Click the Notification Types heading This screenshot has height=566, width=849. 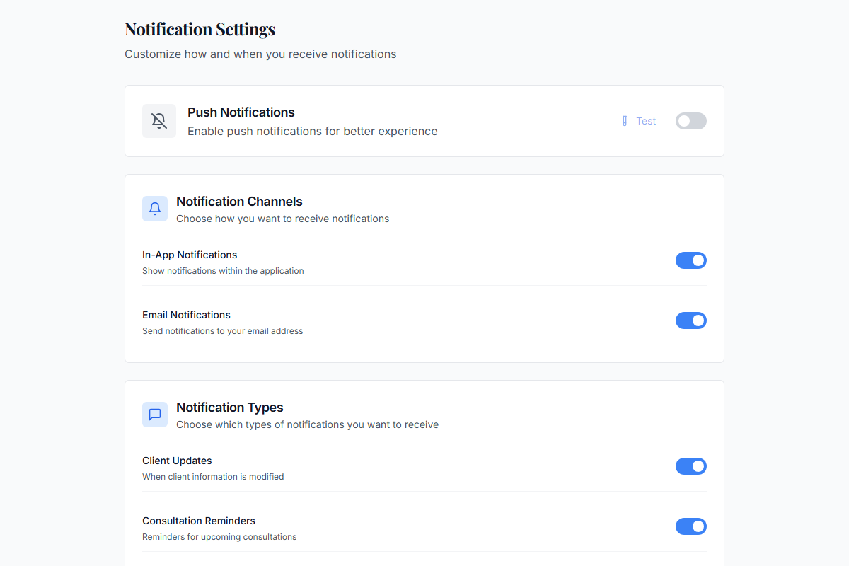[x=229, y=407]
